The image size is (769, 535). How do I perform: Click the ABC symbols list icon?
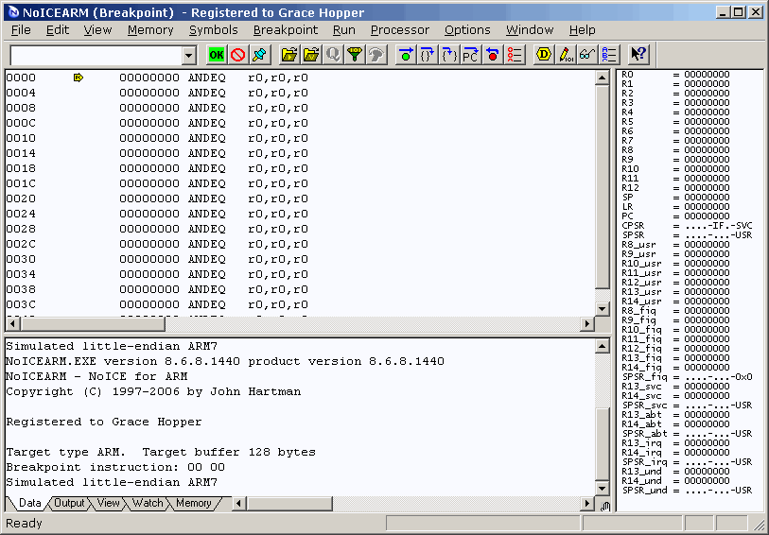(608, 55)
